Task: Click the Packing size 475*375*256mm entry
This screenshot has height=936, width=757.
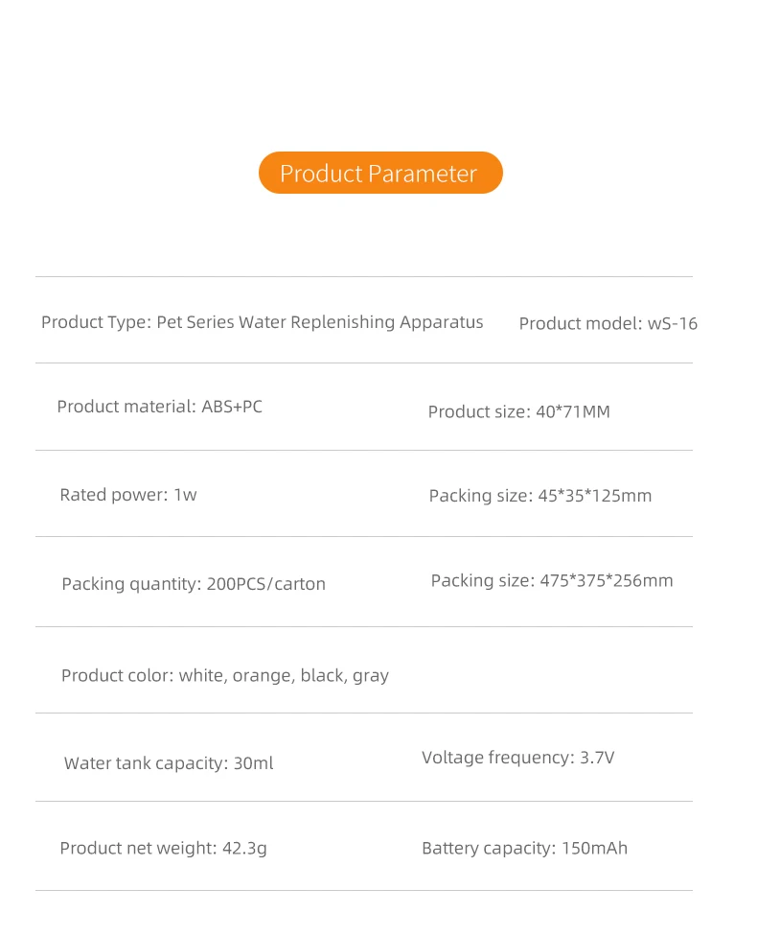Action: click(552, 580)
